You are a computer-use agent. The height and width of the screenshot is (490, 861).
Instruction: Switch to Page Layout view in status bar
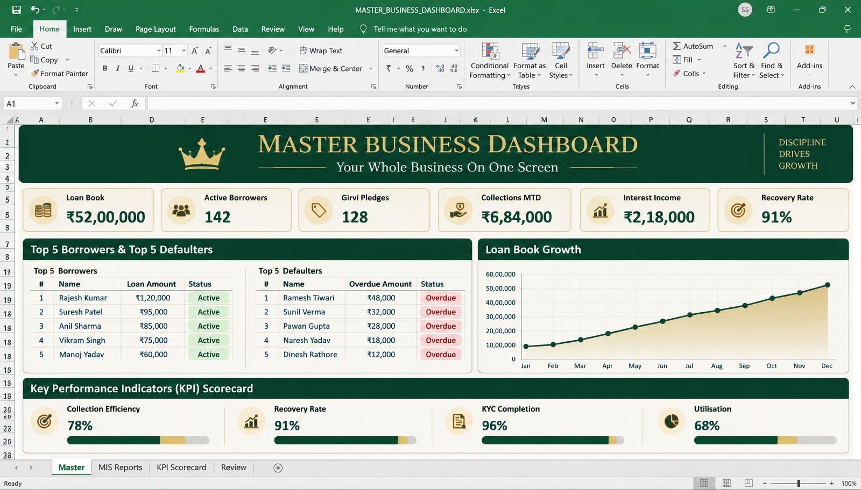click(x=726, y=483)
